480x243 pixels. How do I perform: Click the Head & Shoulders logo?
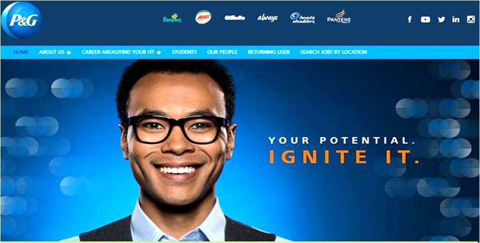pyautogui.click(x=303, y=18)
